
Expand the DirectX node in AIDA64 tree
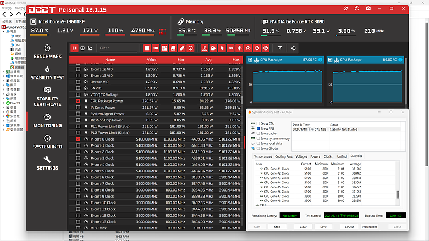click(3, 103)
